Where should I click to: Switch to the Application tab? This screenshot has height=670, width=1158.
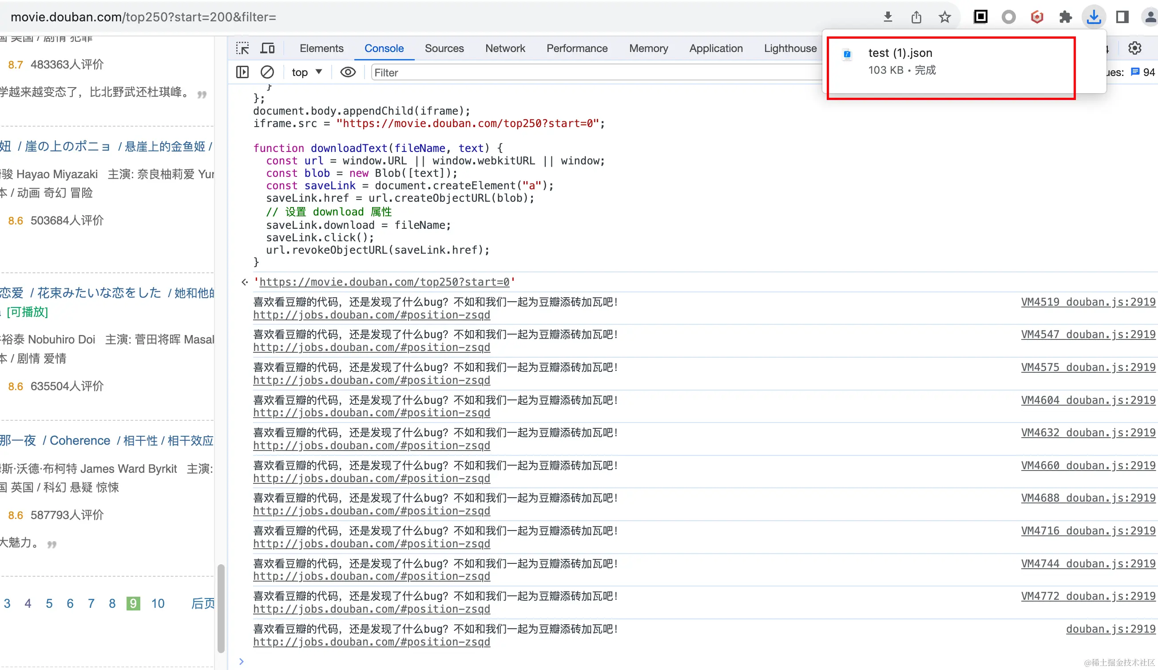click(x=716, y=48)
